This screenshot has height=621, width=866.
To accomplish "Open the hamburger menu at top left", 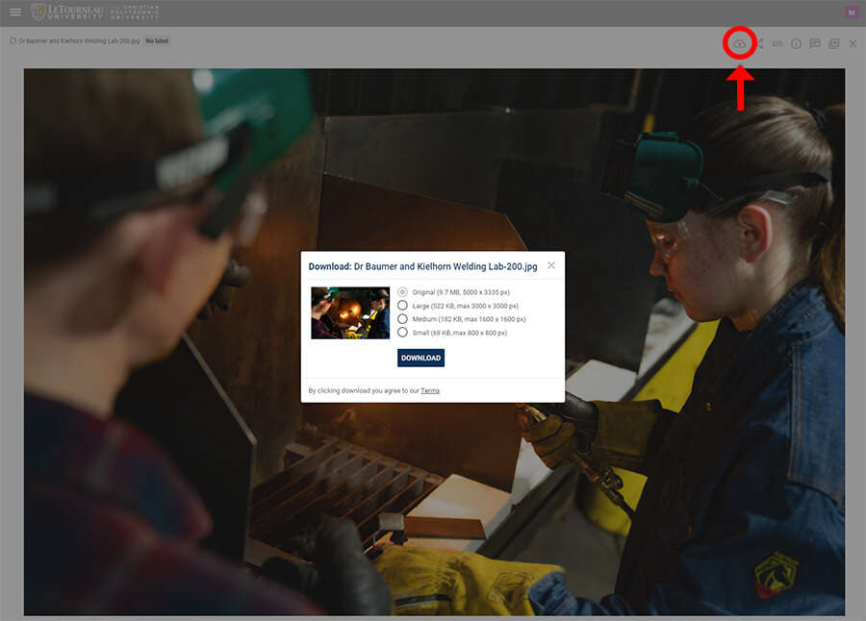I will pos(15,12).
